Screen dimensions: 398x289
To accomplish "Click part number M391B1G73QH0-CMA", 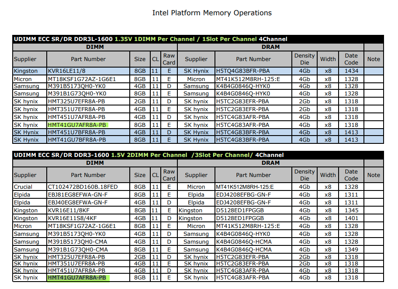I will pyautogui.click(x=78, y=250).
